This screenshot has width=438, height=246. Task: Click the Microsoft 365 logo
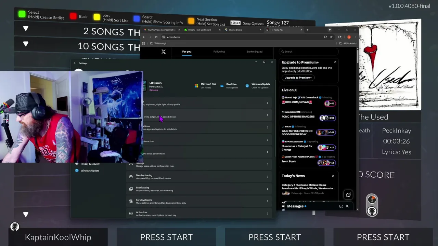tap(196, 86)
